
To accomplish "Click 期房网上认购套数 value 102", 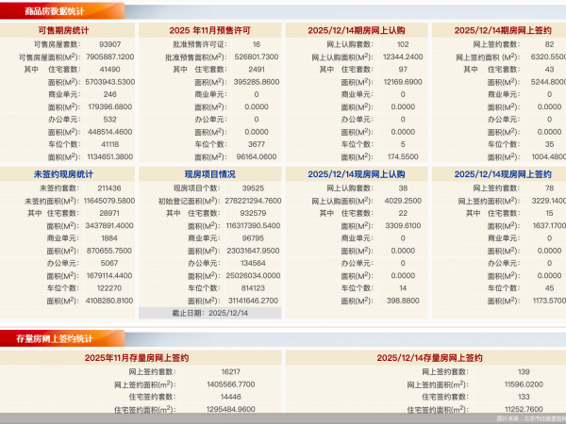I will click(x=403, y=44).
